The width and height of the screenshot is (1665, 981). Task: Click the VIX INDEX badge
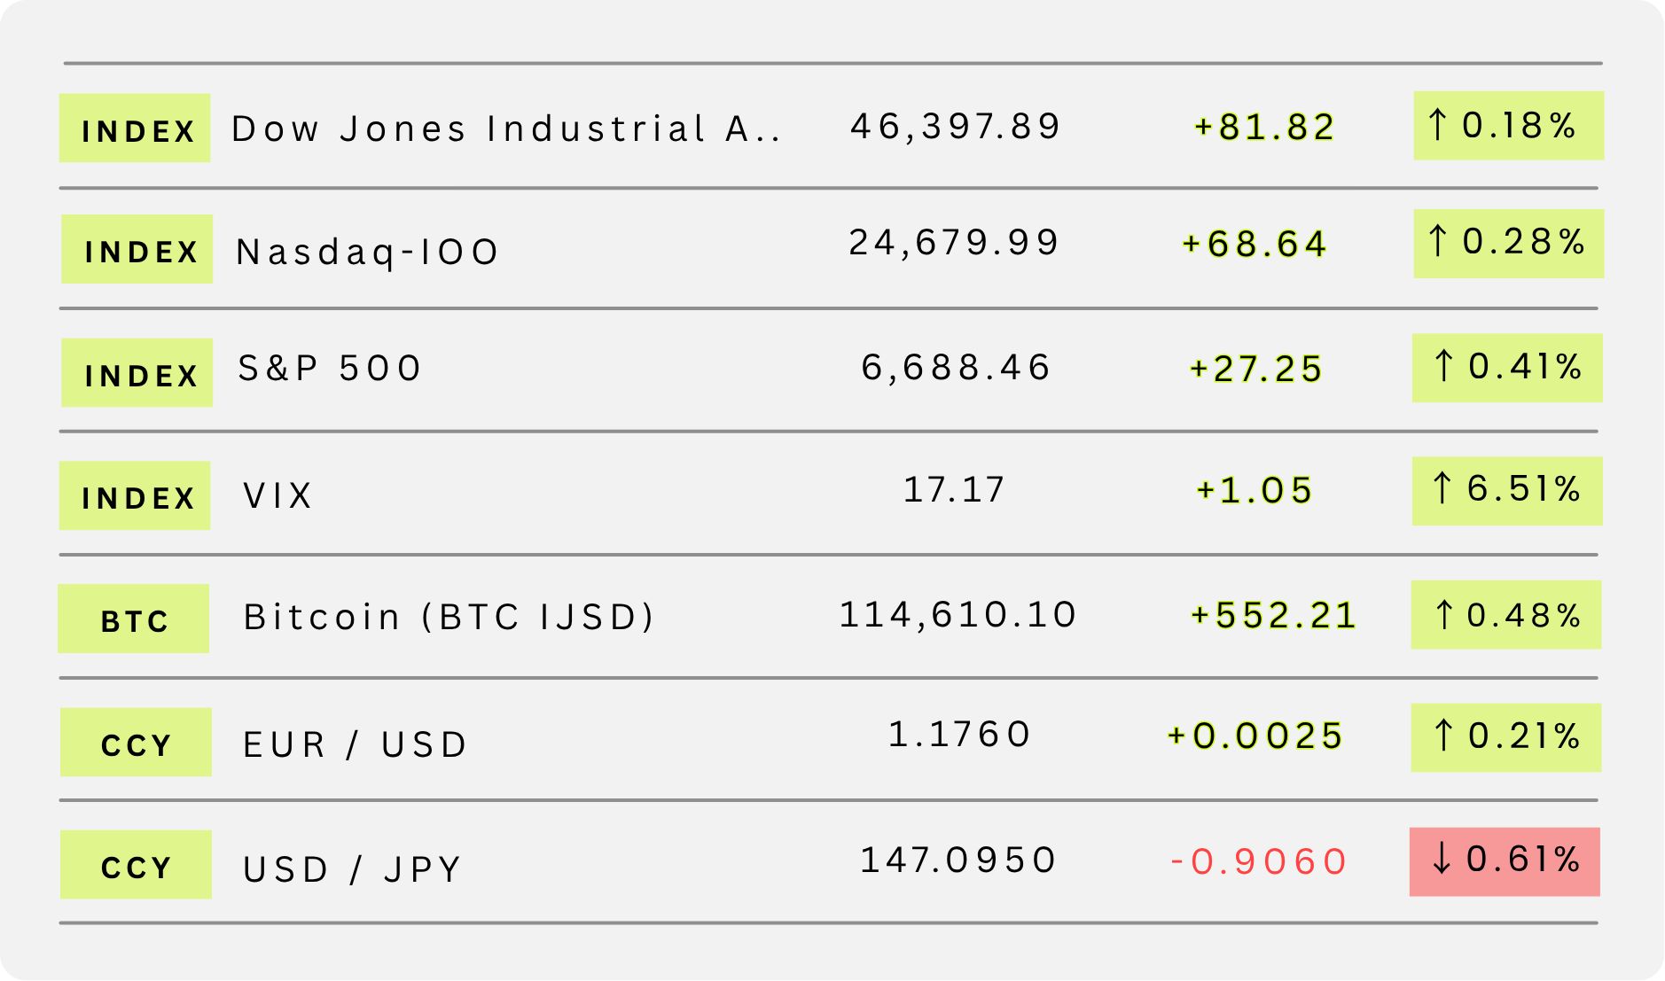point(135,495)
